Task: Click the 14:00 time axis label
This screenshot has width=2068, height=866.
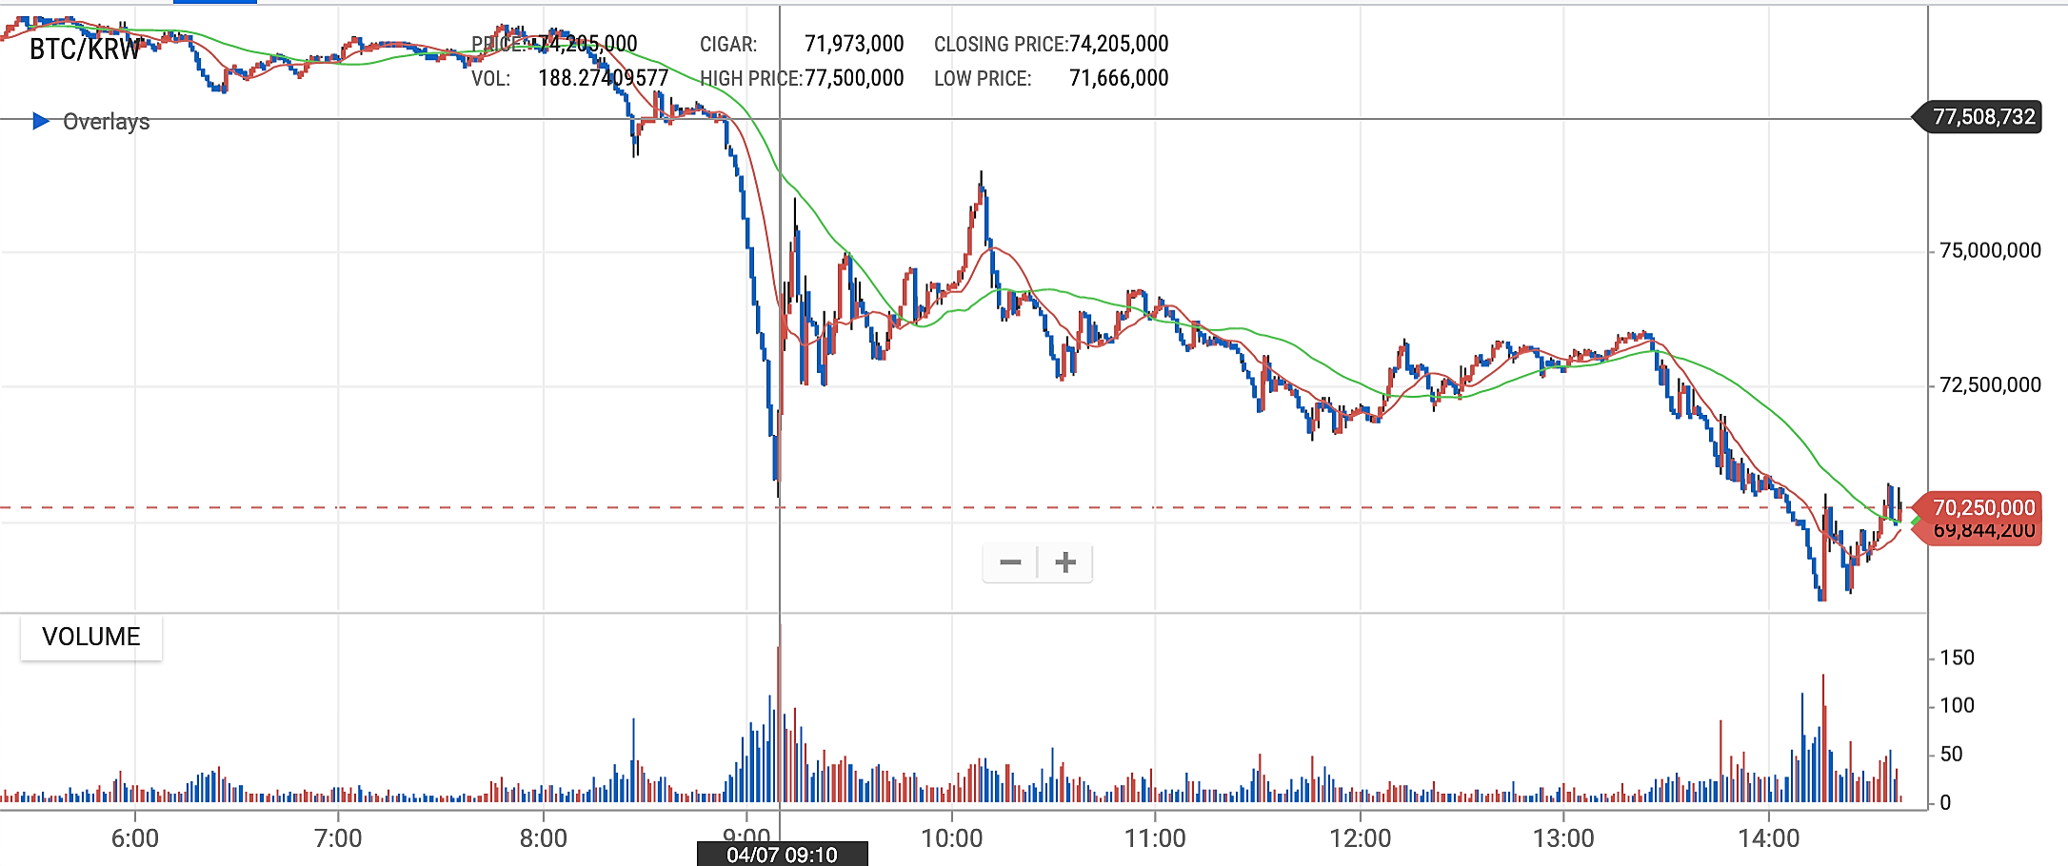Action: (x=1768, y=838)
